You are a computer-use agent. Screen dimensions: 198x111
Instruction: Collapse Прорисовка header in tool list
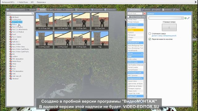tap(136, 25)
